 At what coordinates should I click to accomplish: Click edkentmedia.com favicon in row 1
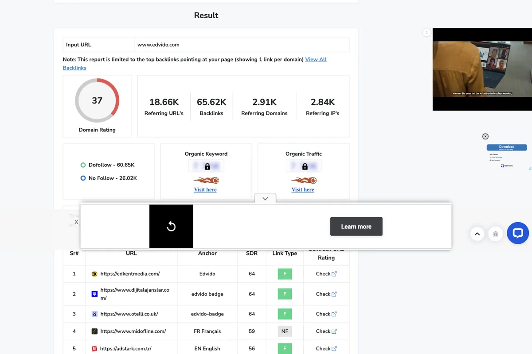(94, 274)
